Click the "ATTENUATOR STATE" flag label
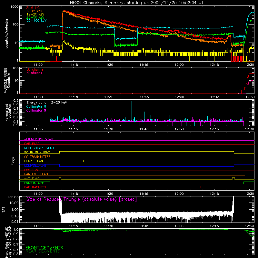Image resolution: width=258 pixels, height=258 pixels. tap(39, 139)
